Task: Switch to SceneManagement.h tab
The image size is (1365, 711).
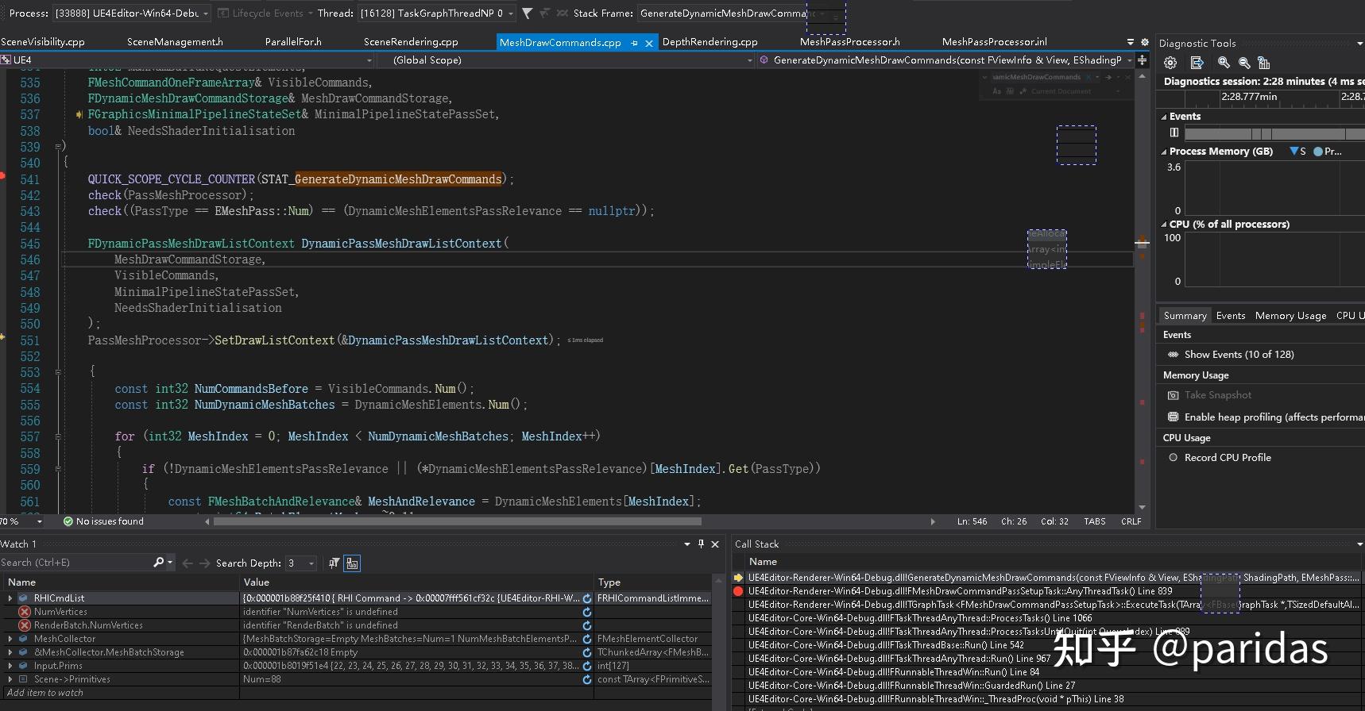Action: (175, 42)
